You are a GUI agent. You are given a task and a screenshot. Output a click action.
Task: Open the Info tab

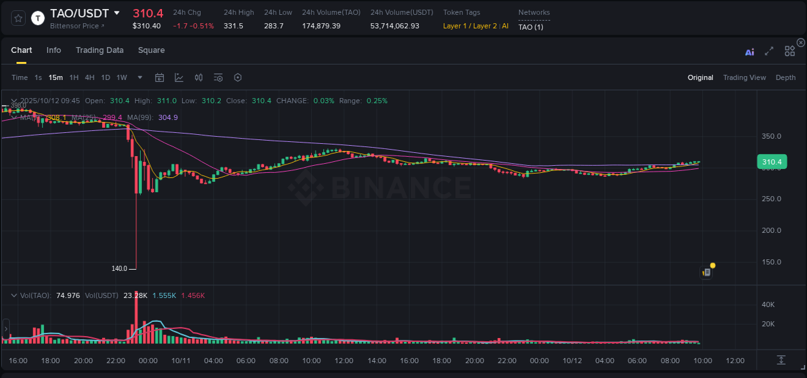click(54, 50)
